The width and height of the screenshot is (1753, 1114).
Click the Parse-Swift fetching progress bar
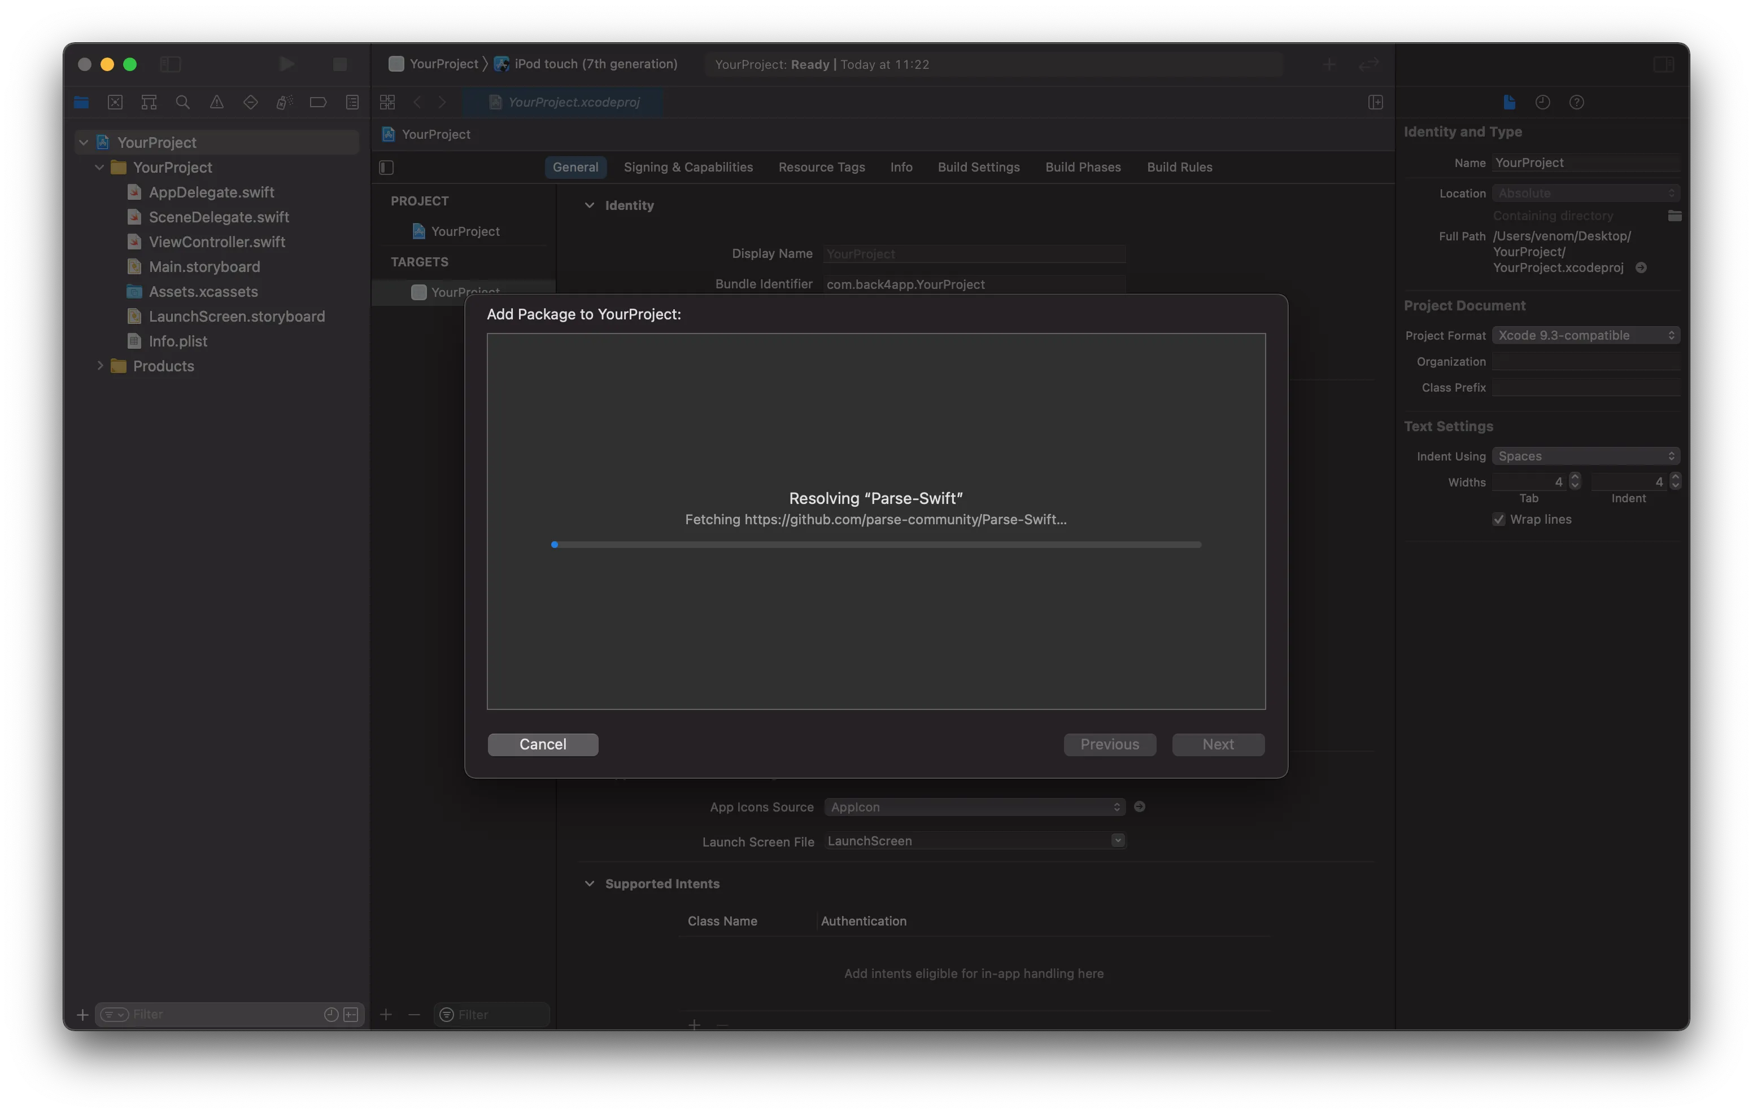point(876,544)
